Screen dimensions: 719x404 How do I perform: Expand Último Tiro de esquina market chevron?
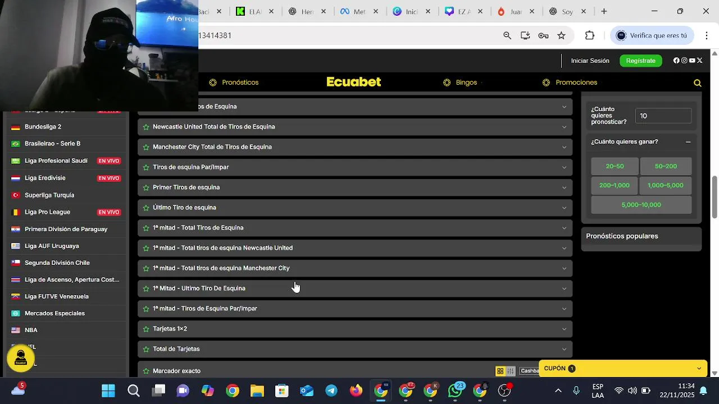click(x=564, y=208)
